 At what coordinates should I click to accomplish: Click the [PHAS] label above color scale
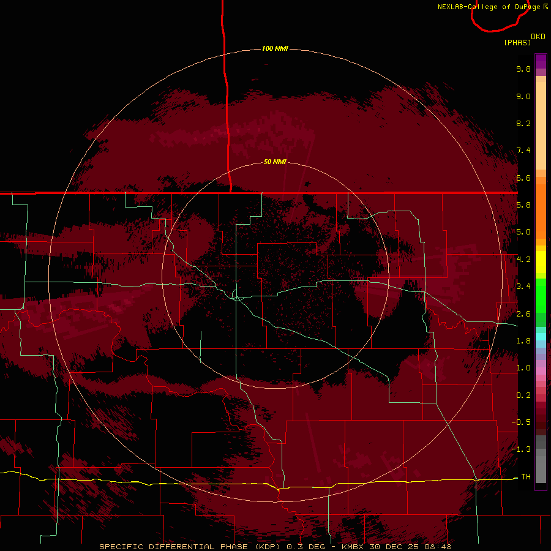click(x=517, y=42)
